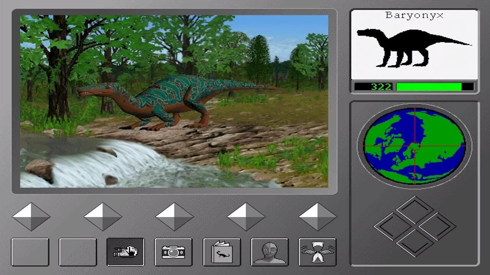The image size is (490, 275).
Task: Click the Baryonyx silhouette picture
Action: [x=414, y=47]
